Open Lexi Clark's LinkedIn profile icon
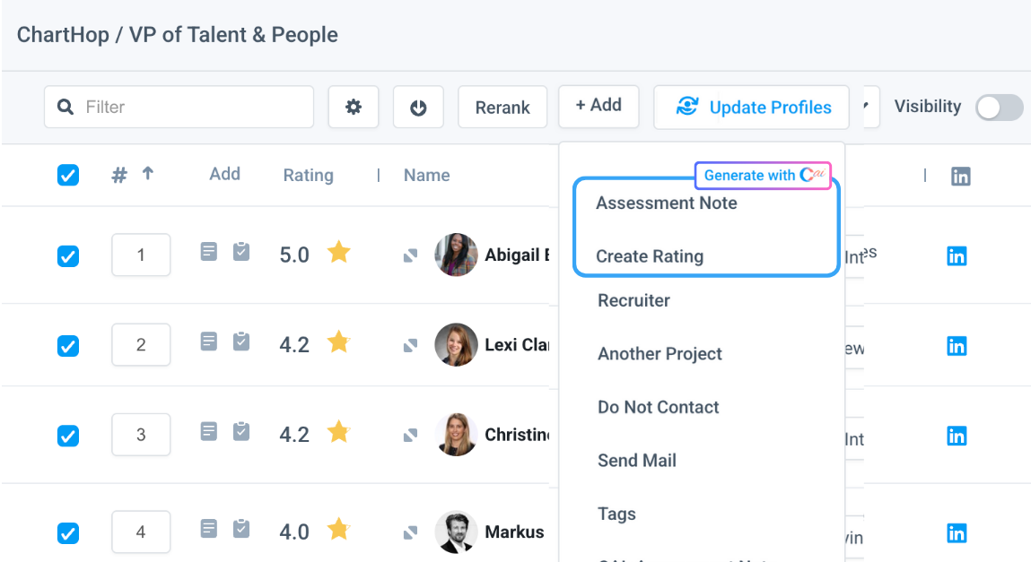The image size is (1031, 562). click(x=957, y=346)
